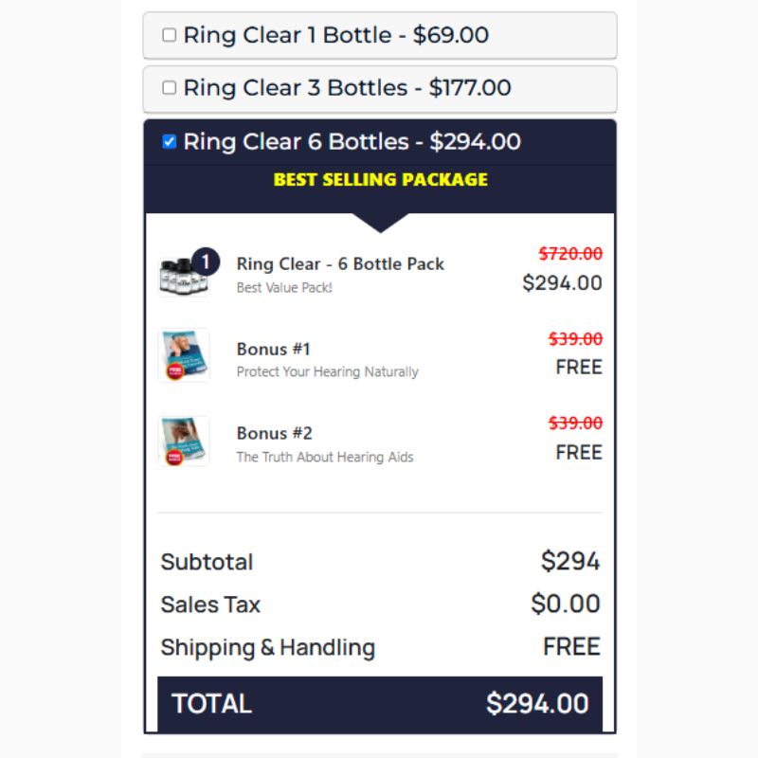
Task: Click the Shipping & Handling FREE value
Action: [x=571, y=646]
